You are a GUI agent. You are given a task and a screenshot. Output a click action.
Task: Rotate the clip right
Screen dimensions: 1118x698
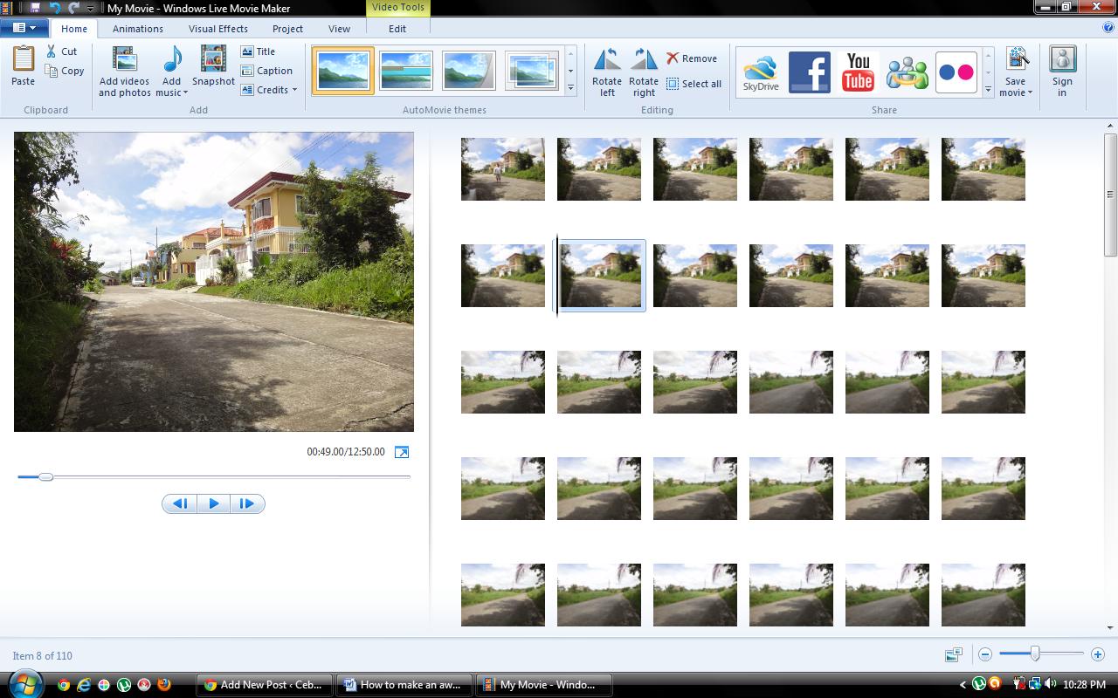[644, 61]
